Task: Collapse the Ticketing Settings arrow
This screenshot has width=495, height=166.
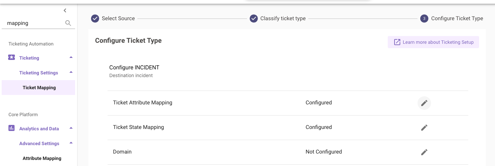Action: point(71,72)
